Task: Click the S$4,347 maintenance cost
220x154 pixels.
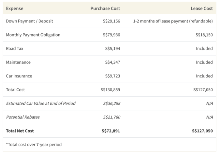Action: click(x=112, y=62)
